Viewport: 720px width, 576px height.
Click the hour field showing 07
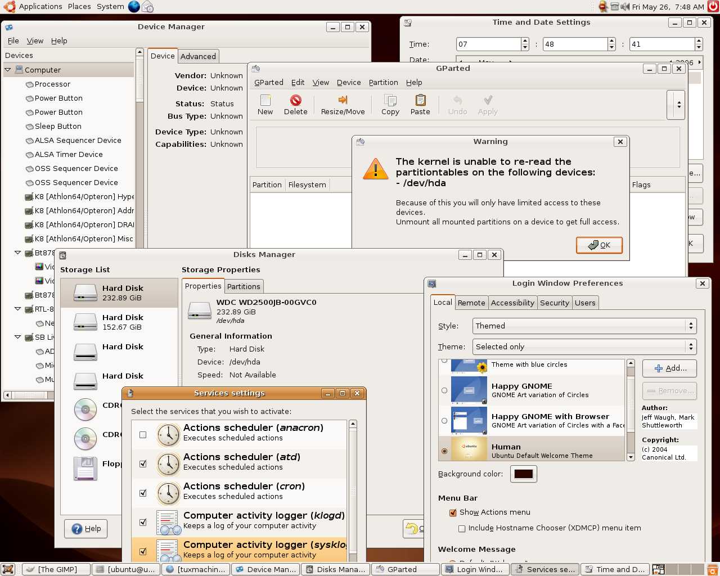488,44
